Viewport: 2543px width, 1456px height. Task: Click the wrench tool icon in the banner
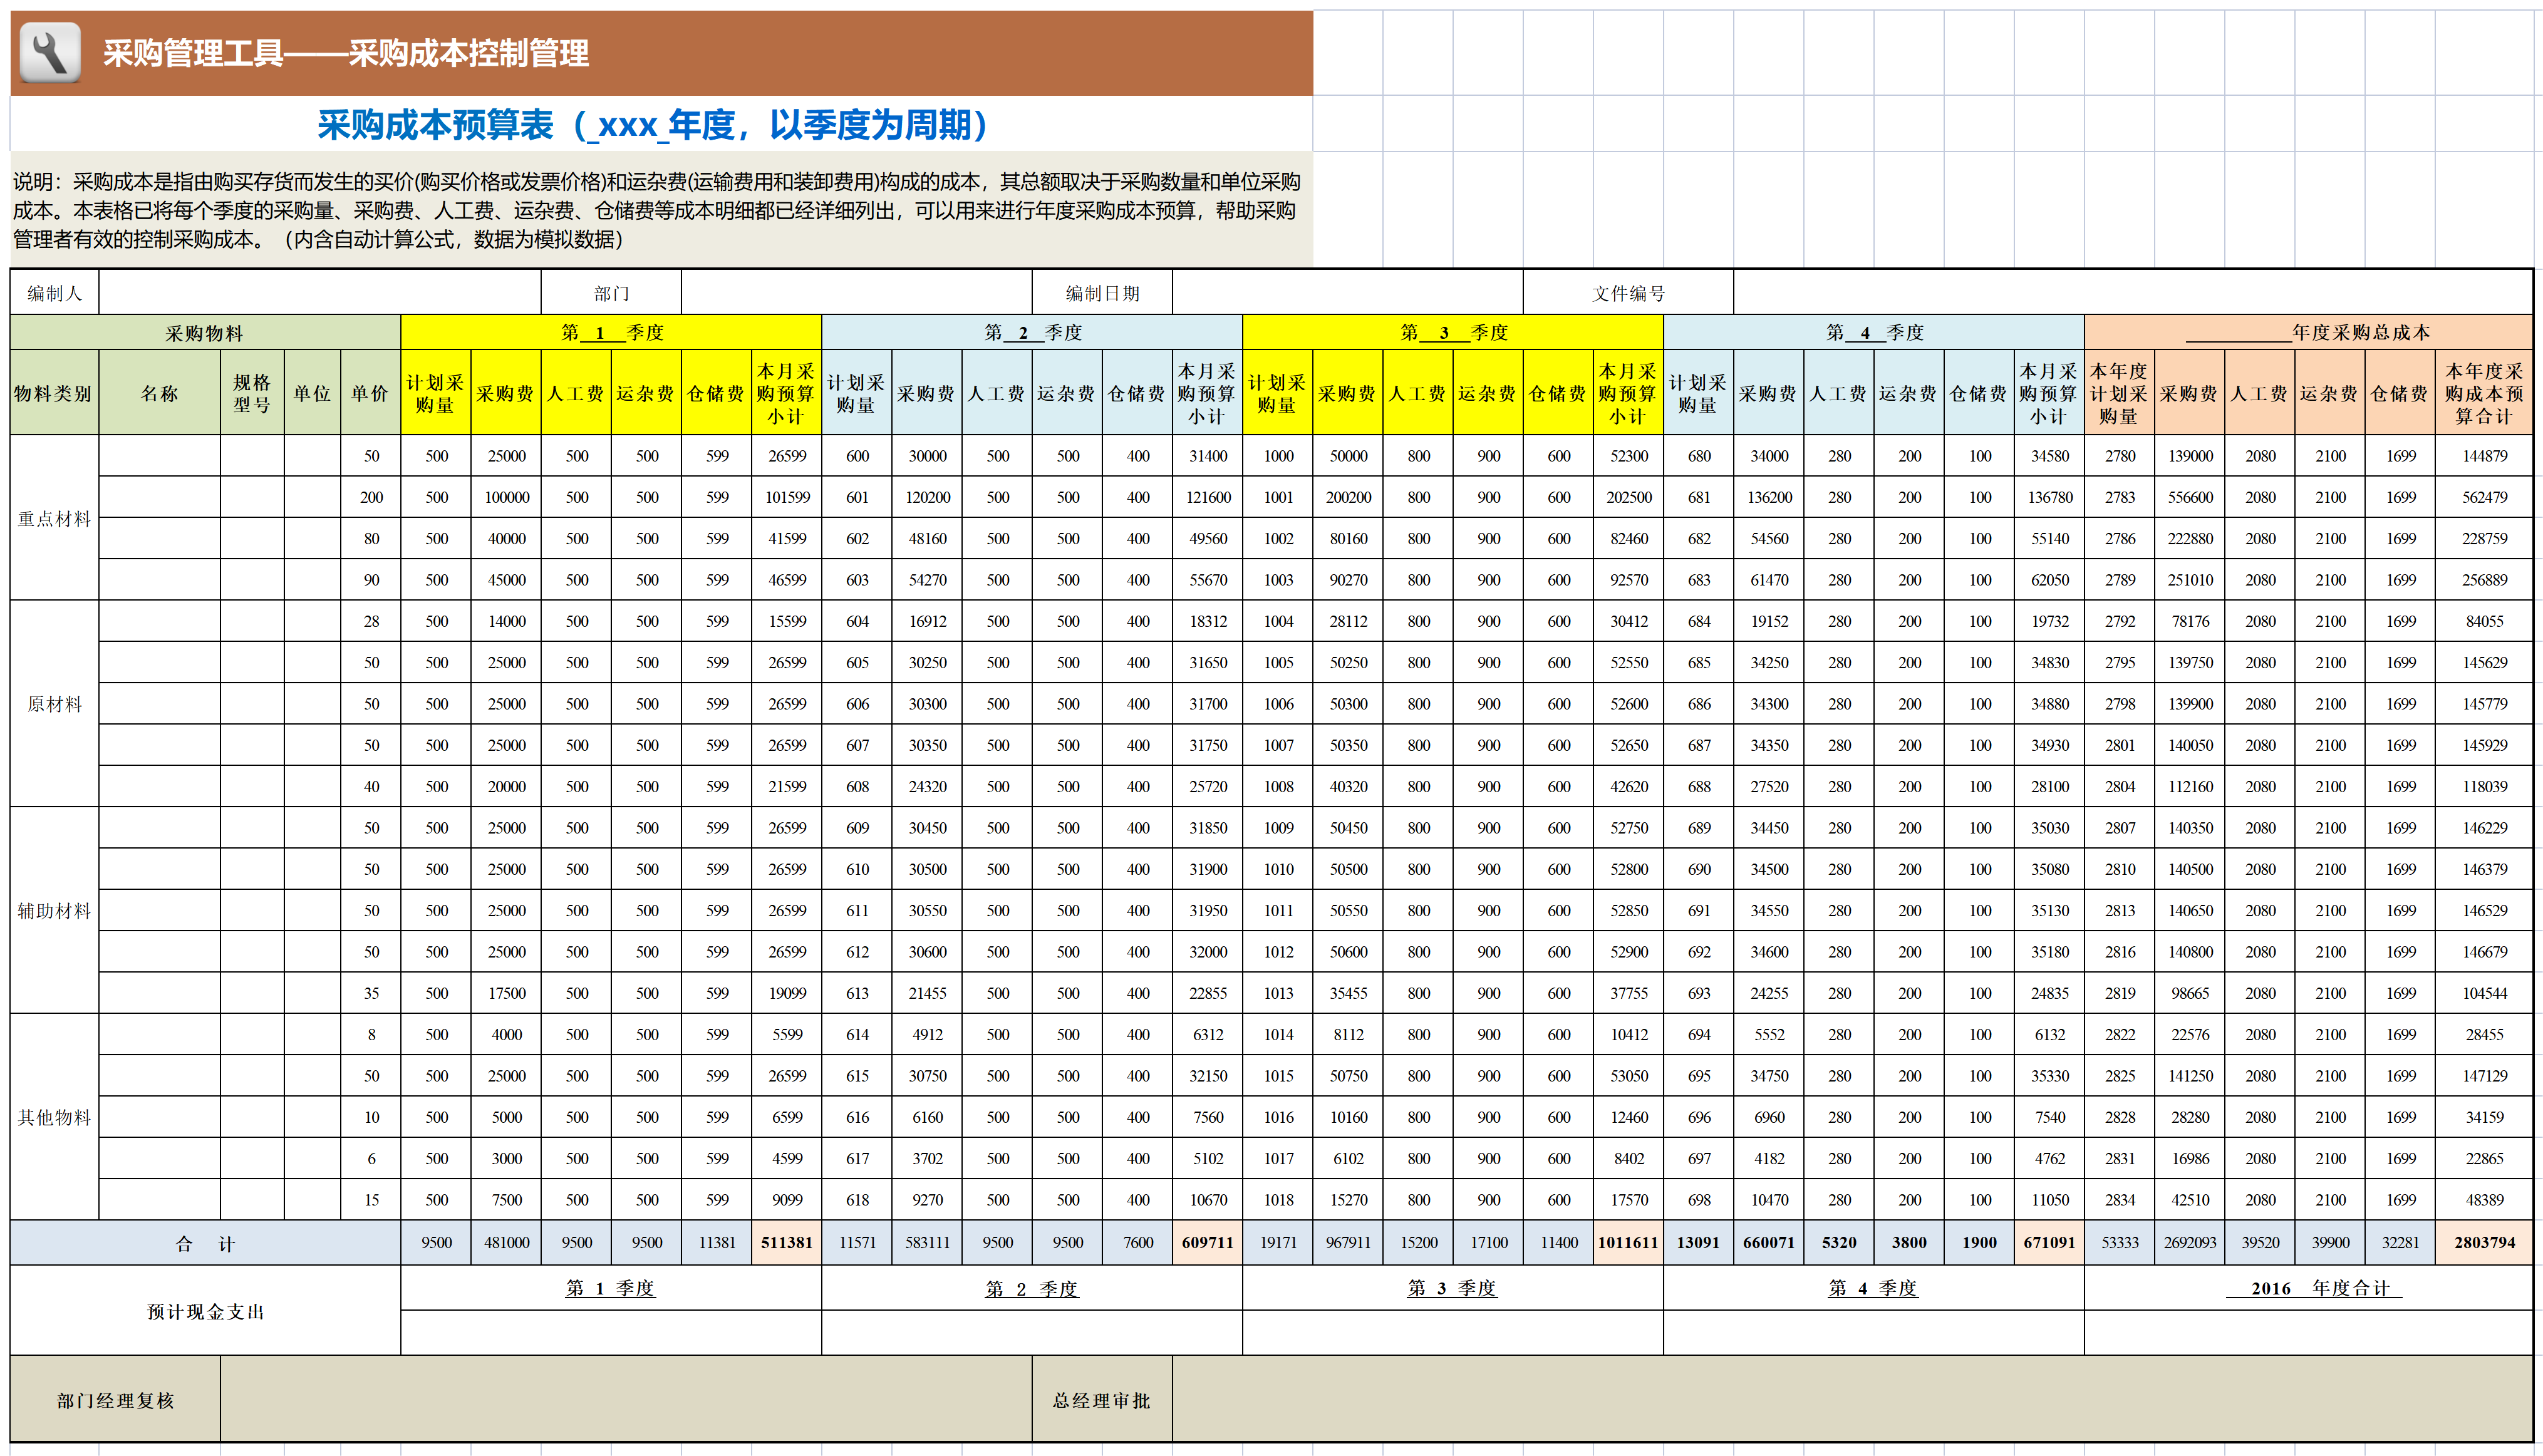point(50,53)
